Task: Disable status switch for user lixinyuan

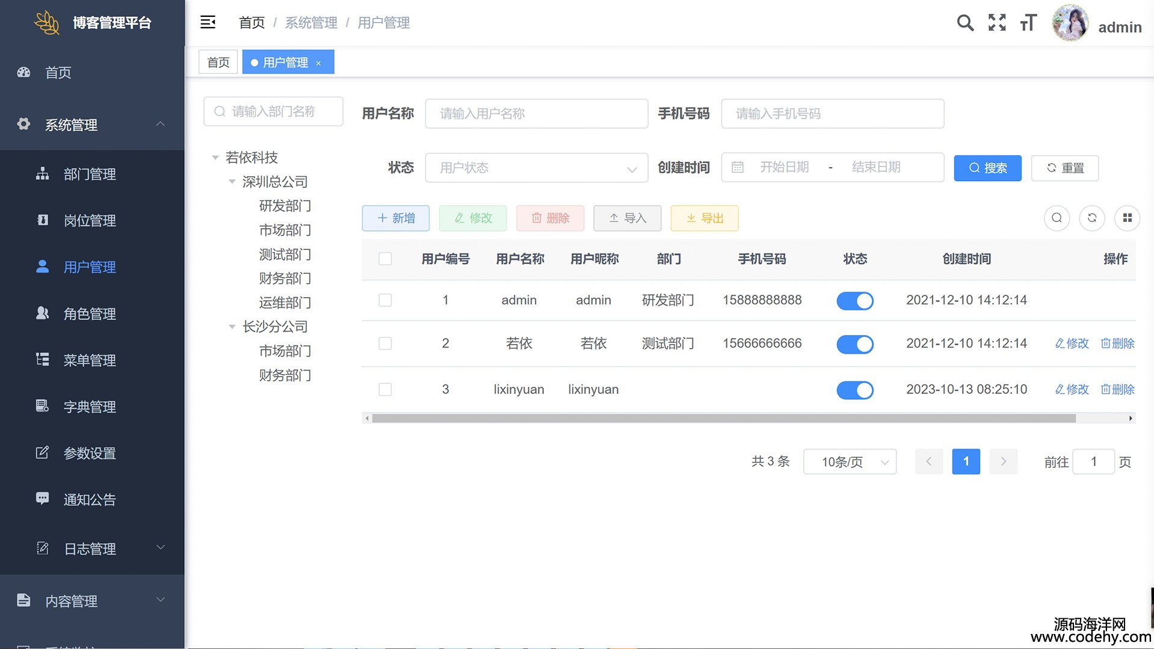Action: click(854, 390)
